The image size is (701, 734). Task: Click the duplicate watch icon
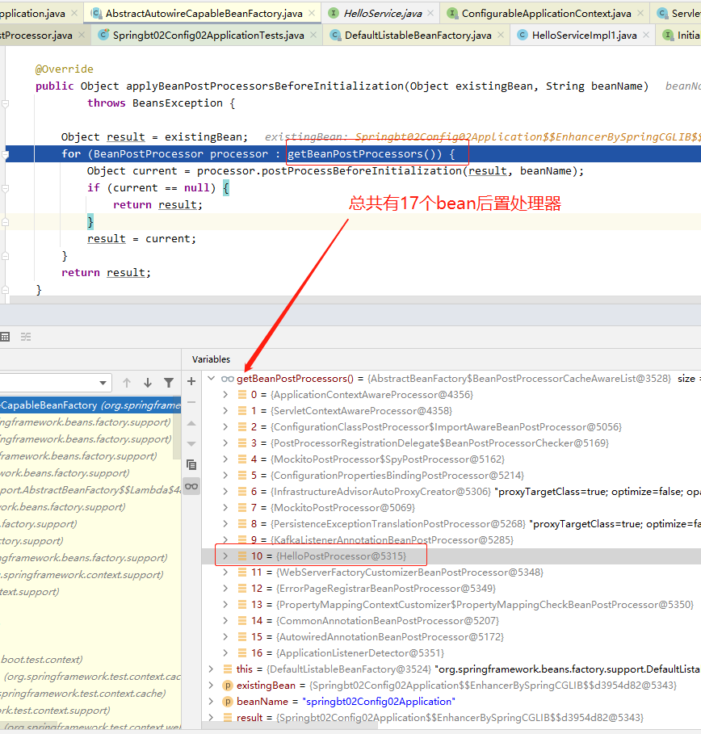(x=191, y=465)
